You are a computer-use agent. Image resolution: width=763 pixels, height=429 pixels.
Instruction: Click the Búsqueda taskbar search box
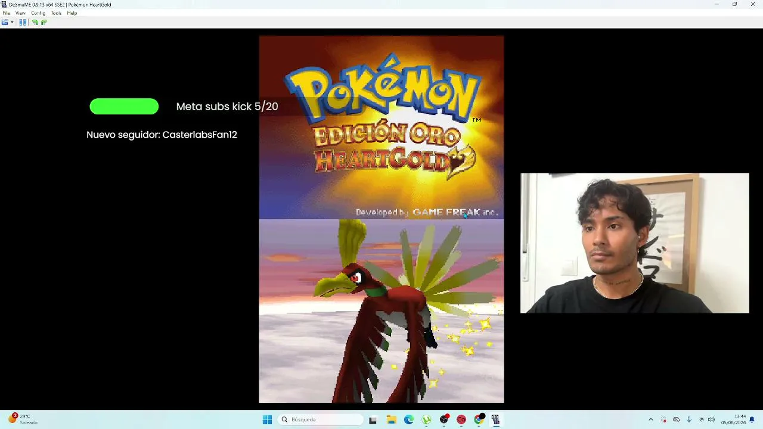(x=321, y=419)
